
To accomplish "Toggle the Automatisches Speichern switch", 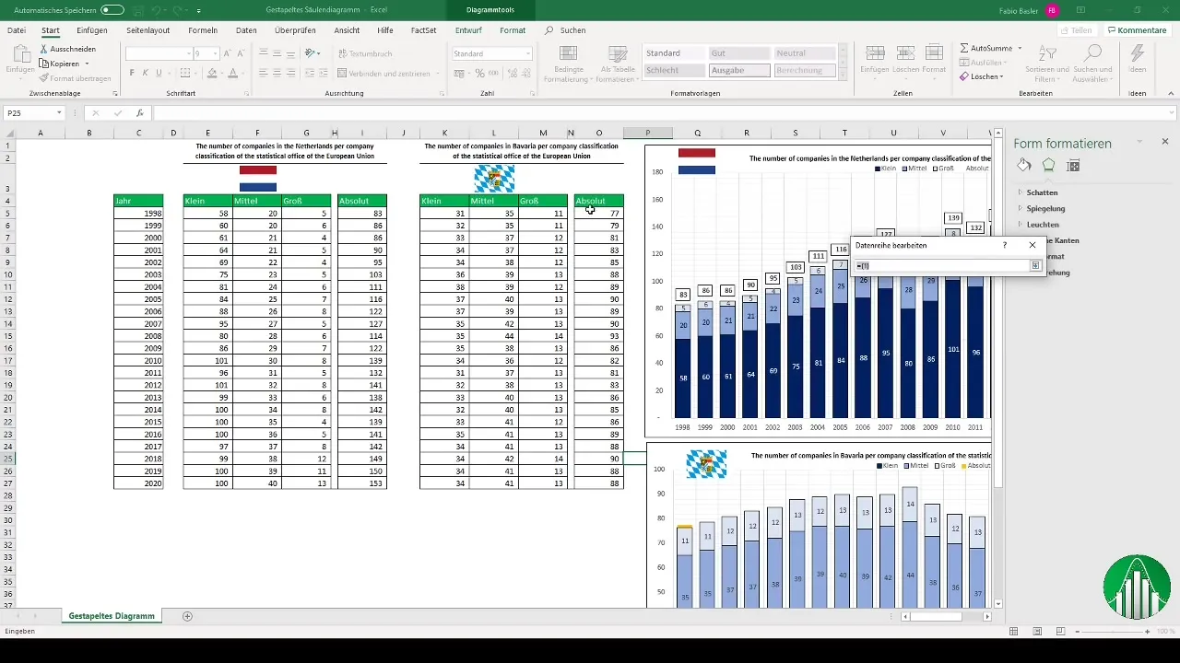I will pos(112,10).
